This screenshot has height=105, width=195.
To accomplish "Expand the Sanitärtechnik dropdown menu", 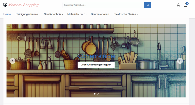I will (53, 14).
